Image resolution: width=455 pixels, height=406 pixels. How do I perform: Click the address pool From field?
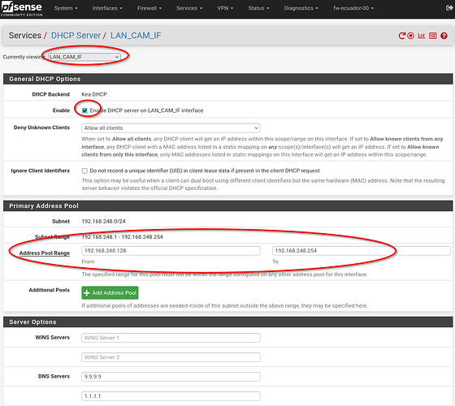click(171, 251)
